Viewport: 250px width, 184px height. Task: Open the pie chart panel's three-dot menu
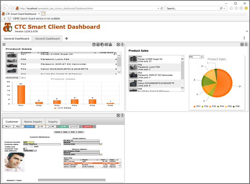(246, 44)
